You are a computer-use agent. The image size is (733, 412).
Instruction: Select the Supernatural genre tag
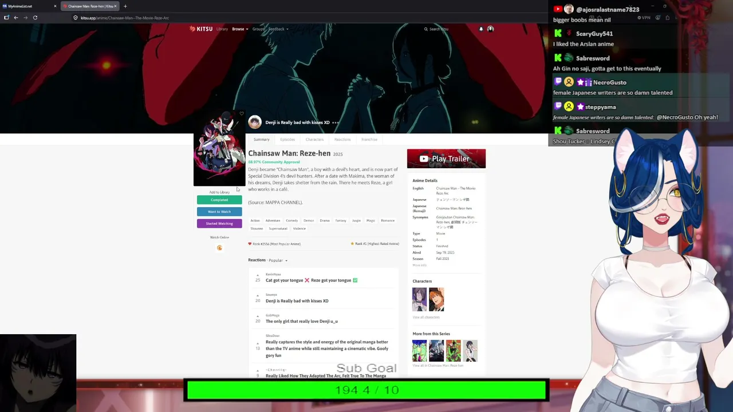278,228
